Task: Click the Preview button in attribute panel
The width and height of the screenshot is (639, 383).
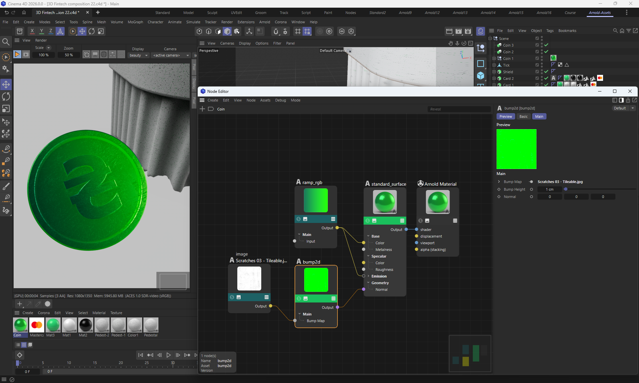Action: pyautogui.click(x=506, y=116)
